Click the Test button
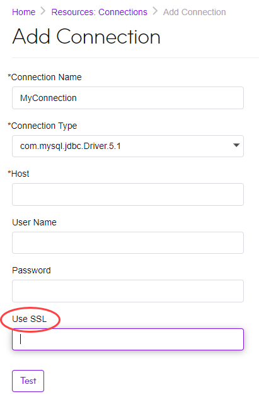 (x=28, y=381)
